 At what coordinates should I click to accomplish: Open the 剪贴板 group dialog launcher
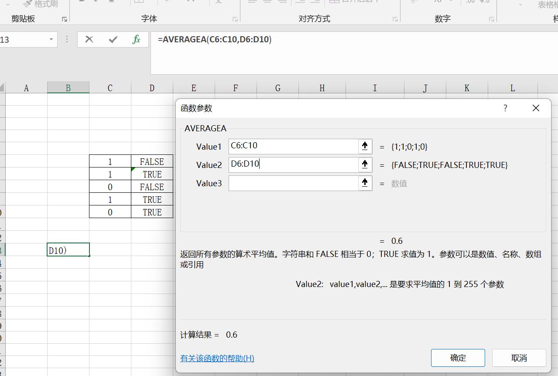(x=65, y=19)
